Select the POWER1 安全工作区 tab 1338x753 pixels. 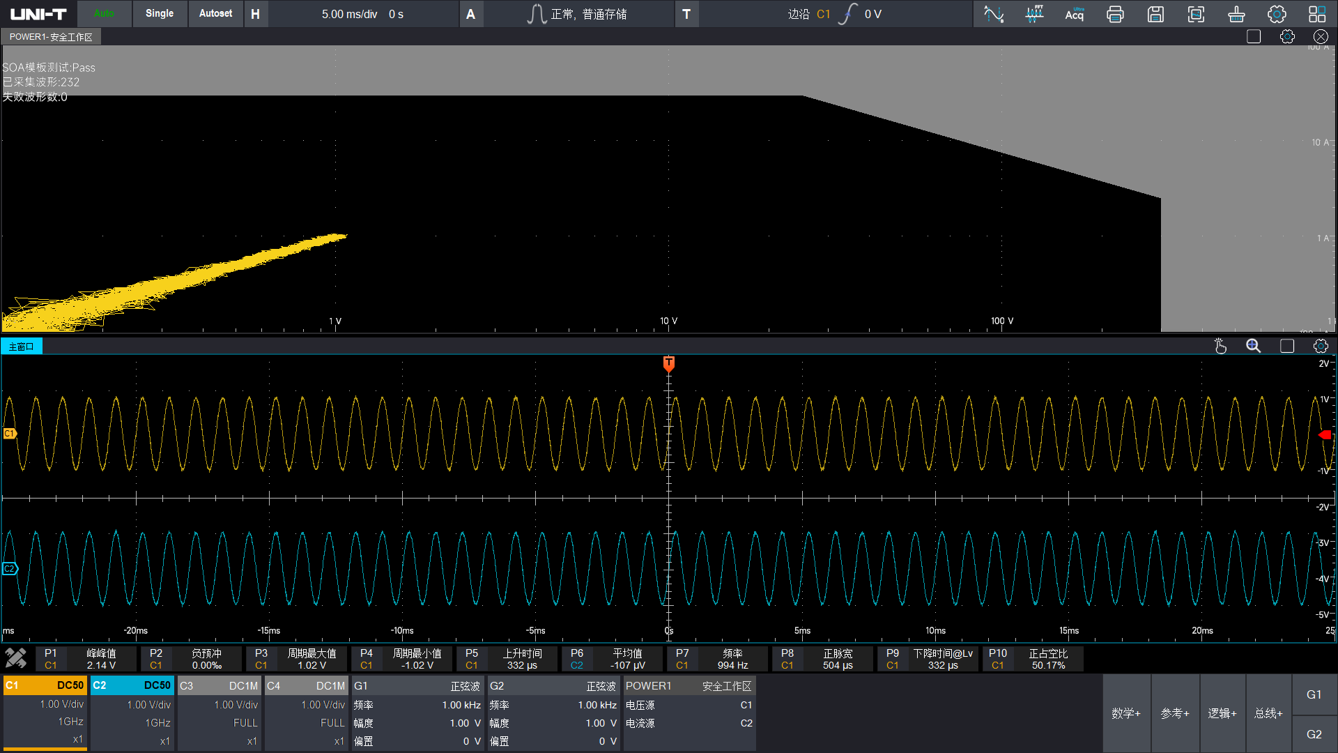tap(51, 37)
